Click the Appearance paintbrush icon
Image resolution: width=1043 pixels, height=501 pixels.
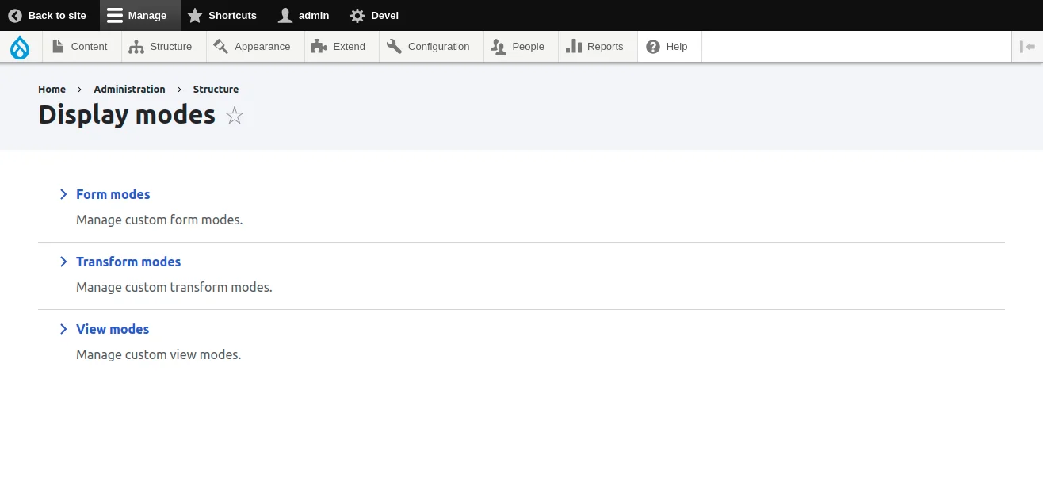pyautogui.click(x=220, y=46)
